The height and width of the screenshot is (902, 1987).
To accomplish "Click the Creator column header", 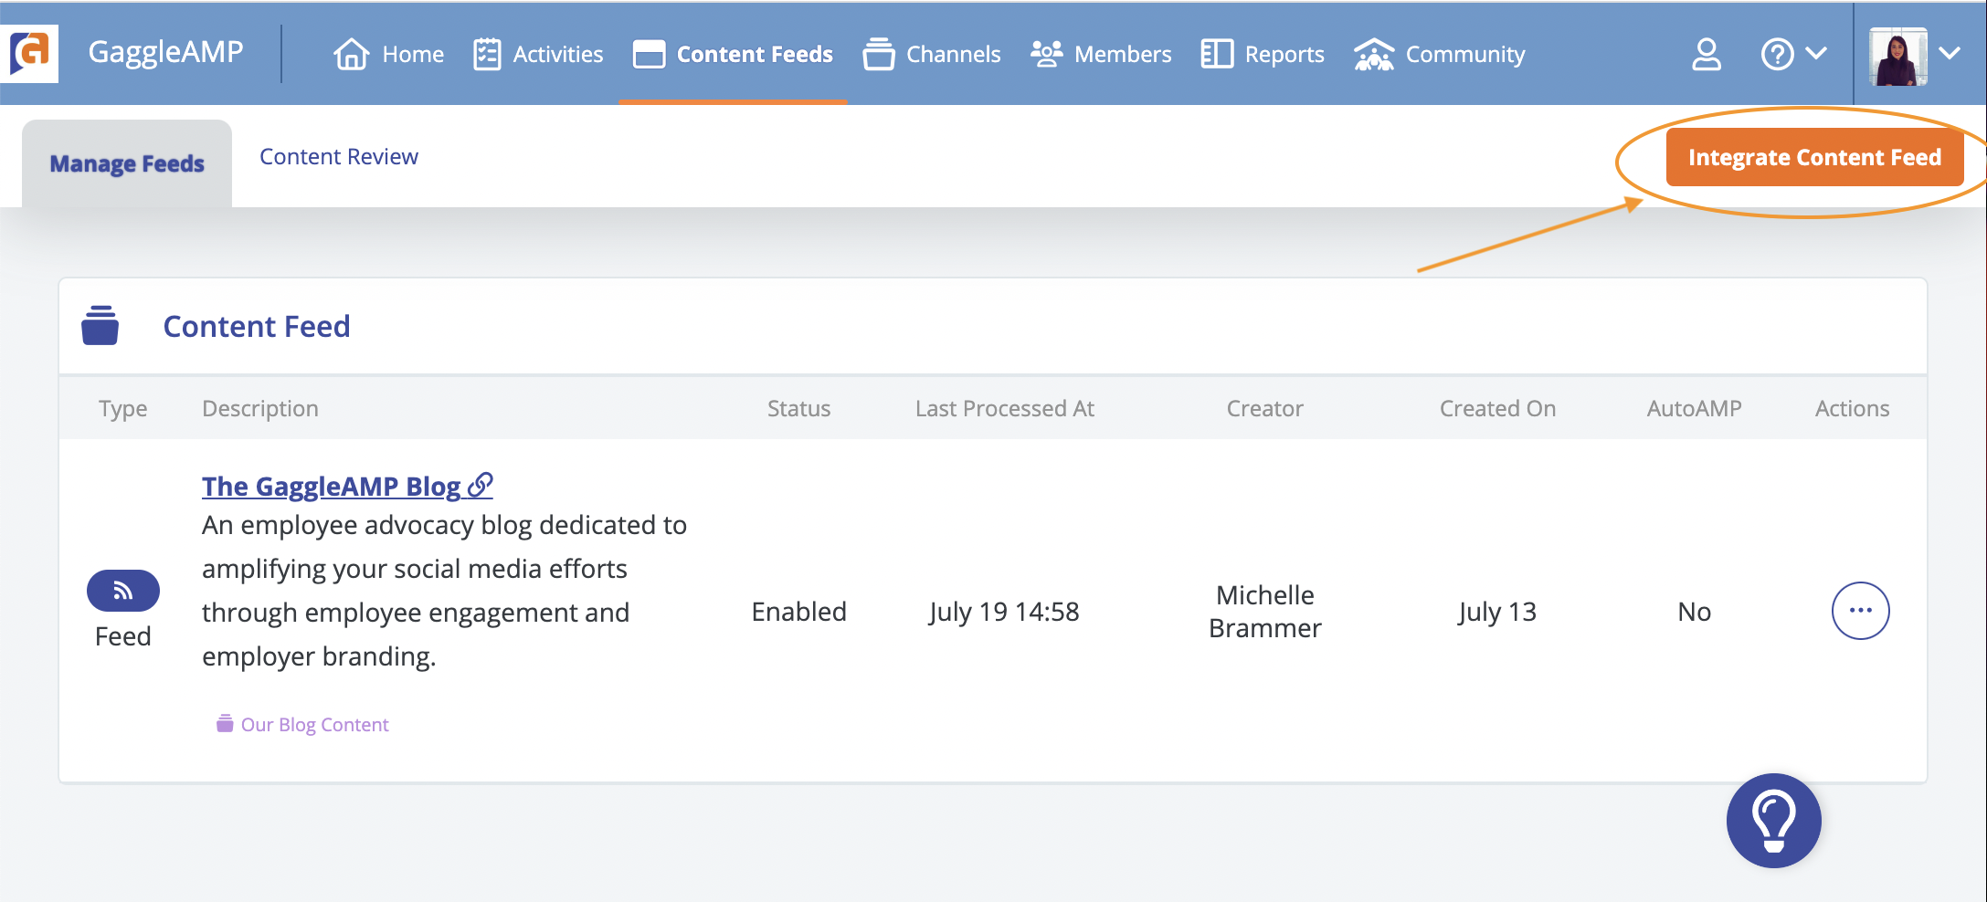I will pyautogui.click(x=1264, y=408).
